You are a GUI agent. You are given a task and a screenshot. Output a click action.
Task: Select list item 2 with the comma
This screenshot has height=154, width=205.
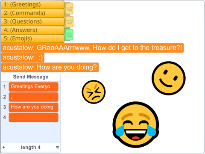pyautogui.click(x=34, y=97)
